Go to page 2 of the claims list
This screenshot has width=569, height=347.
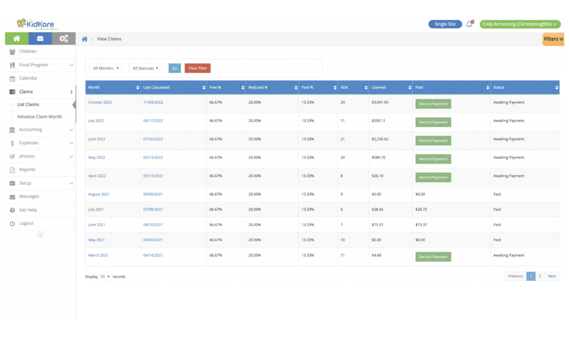coord(540,276)
